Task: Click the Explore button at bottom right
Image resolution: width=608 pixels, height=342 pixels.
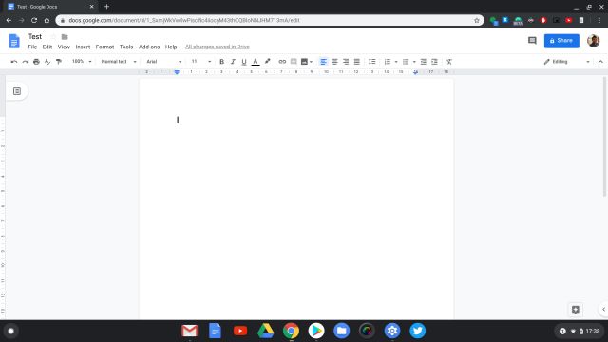Action: pos(576,310)
